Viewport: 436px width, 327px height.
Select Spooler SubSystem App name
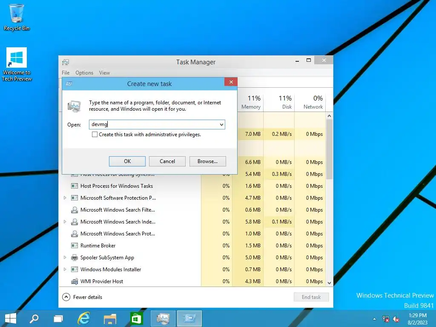[x=107, y=258]
